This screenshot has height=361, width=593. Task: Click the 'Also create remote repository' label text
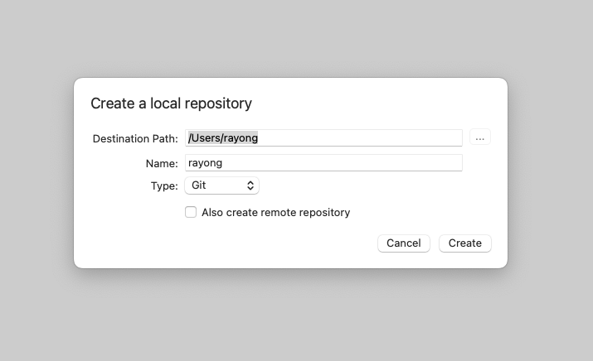[275, 212]
